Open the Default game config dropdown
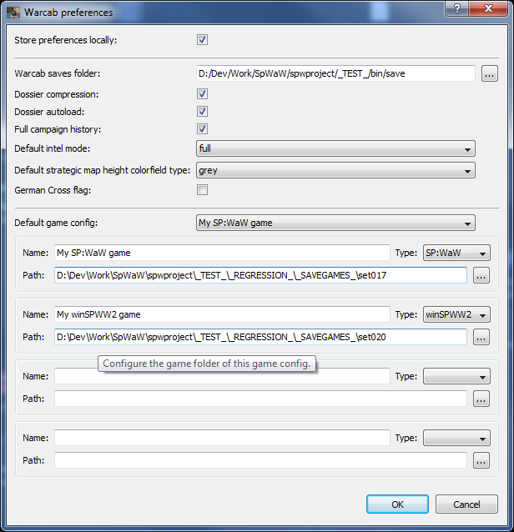Image resolution: width=514 pixels, height=532 pixels. point(335,223)
